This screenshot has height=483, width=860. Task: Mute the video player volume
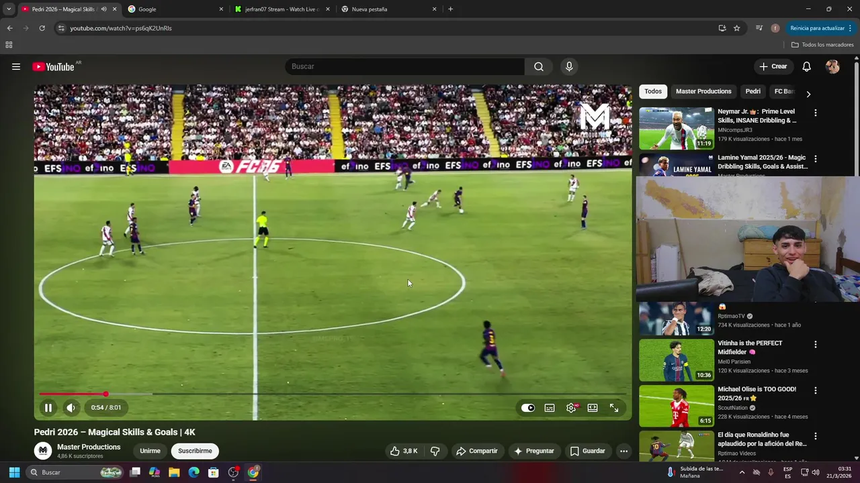coord(71,407)
